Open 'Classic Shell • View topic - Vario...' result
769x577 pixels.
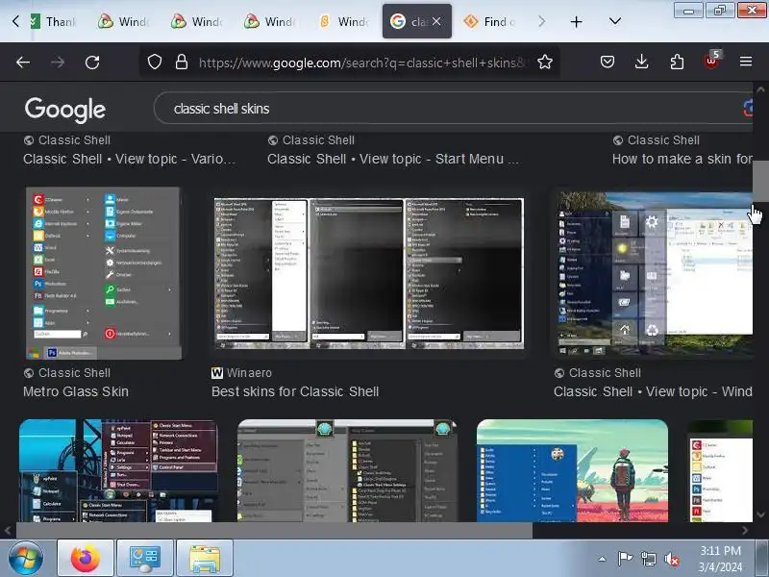[x=129, y=159]
